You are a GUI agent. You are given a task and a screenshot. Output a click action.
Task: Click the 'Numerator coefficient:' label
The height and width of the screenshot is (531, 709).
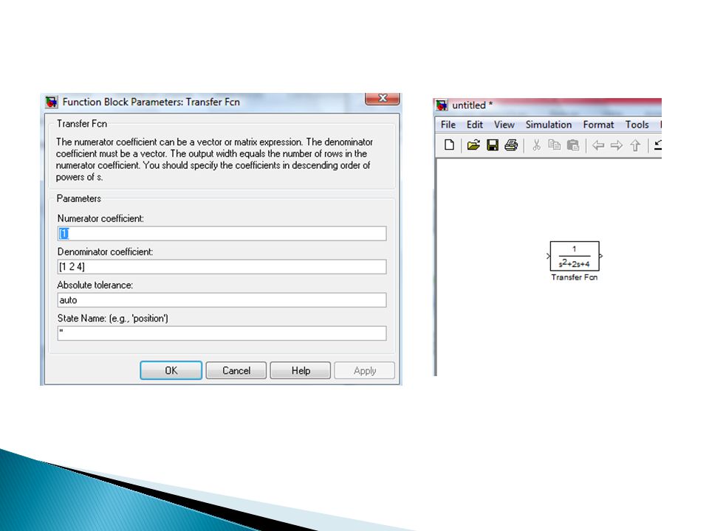point(100,218)
